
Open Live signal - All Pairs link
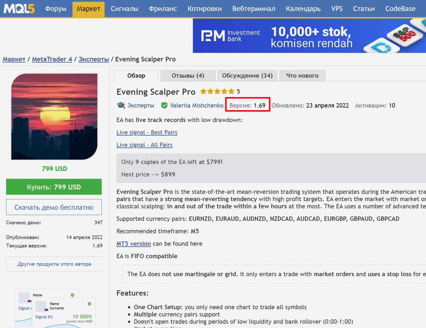tap(144, 145)
